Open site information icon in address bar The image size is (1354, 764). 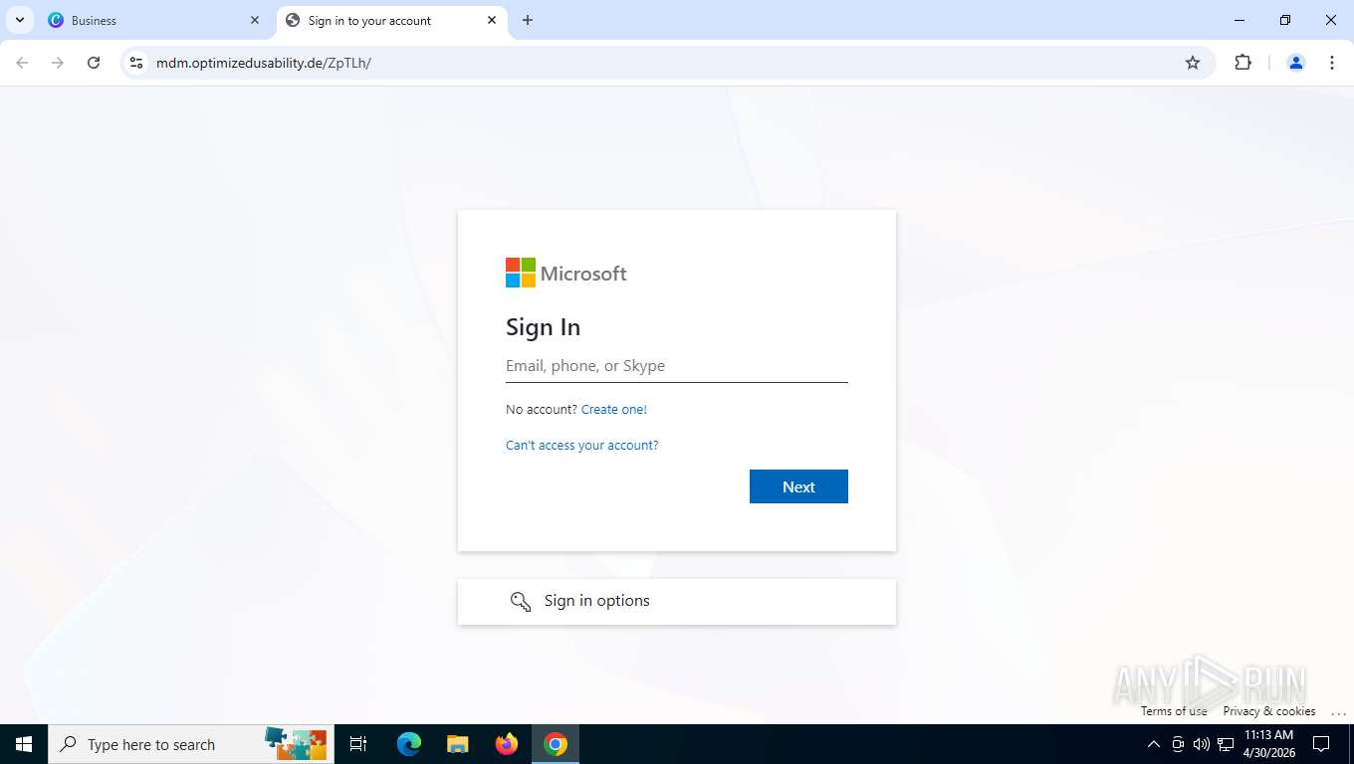pos(136,63)
